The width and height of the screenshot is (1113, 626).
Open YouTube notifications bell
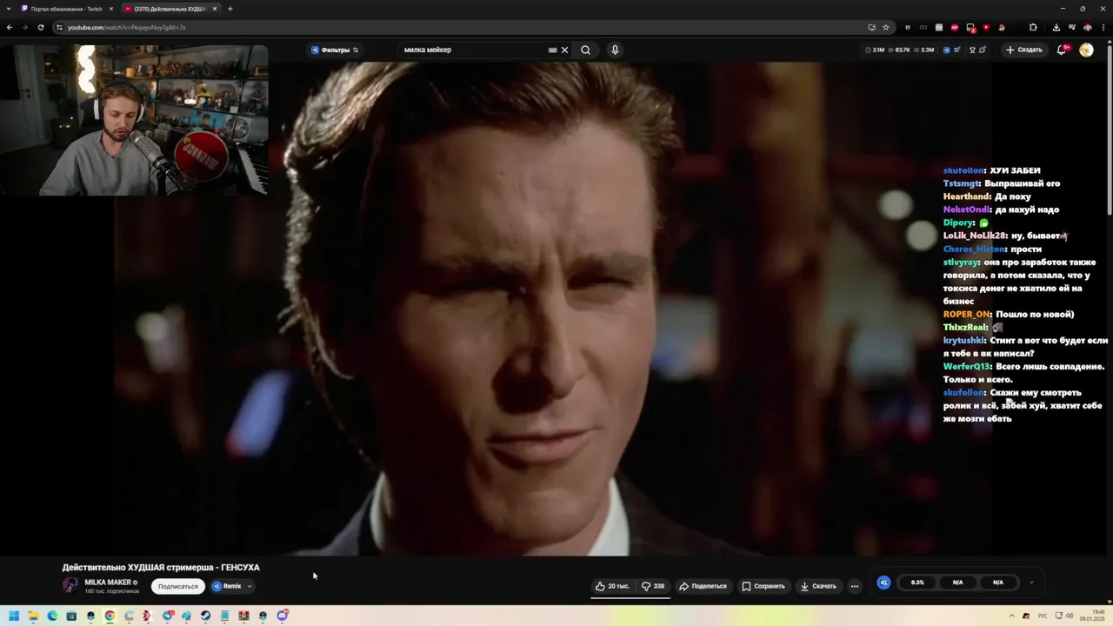[x=1062, y=50]
